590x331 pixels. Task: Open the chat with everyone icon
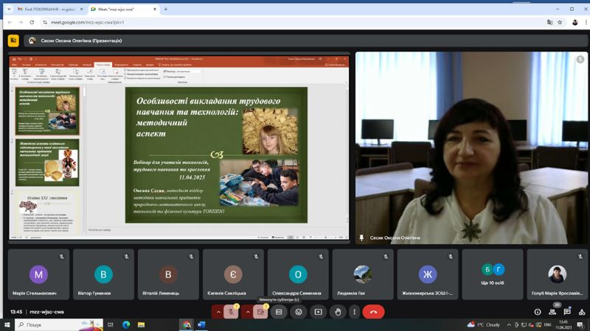[567, 312]
